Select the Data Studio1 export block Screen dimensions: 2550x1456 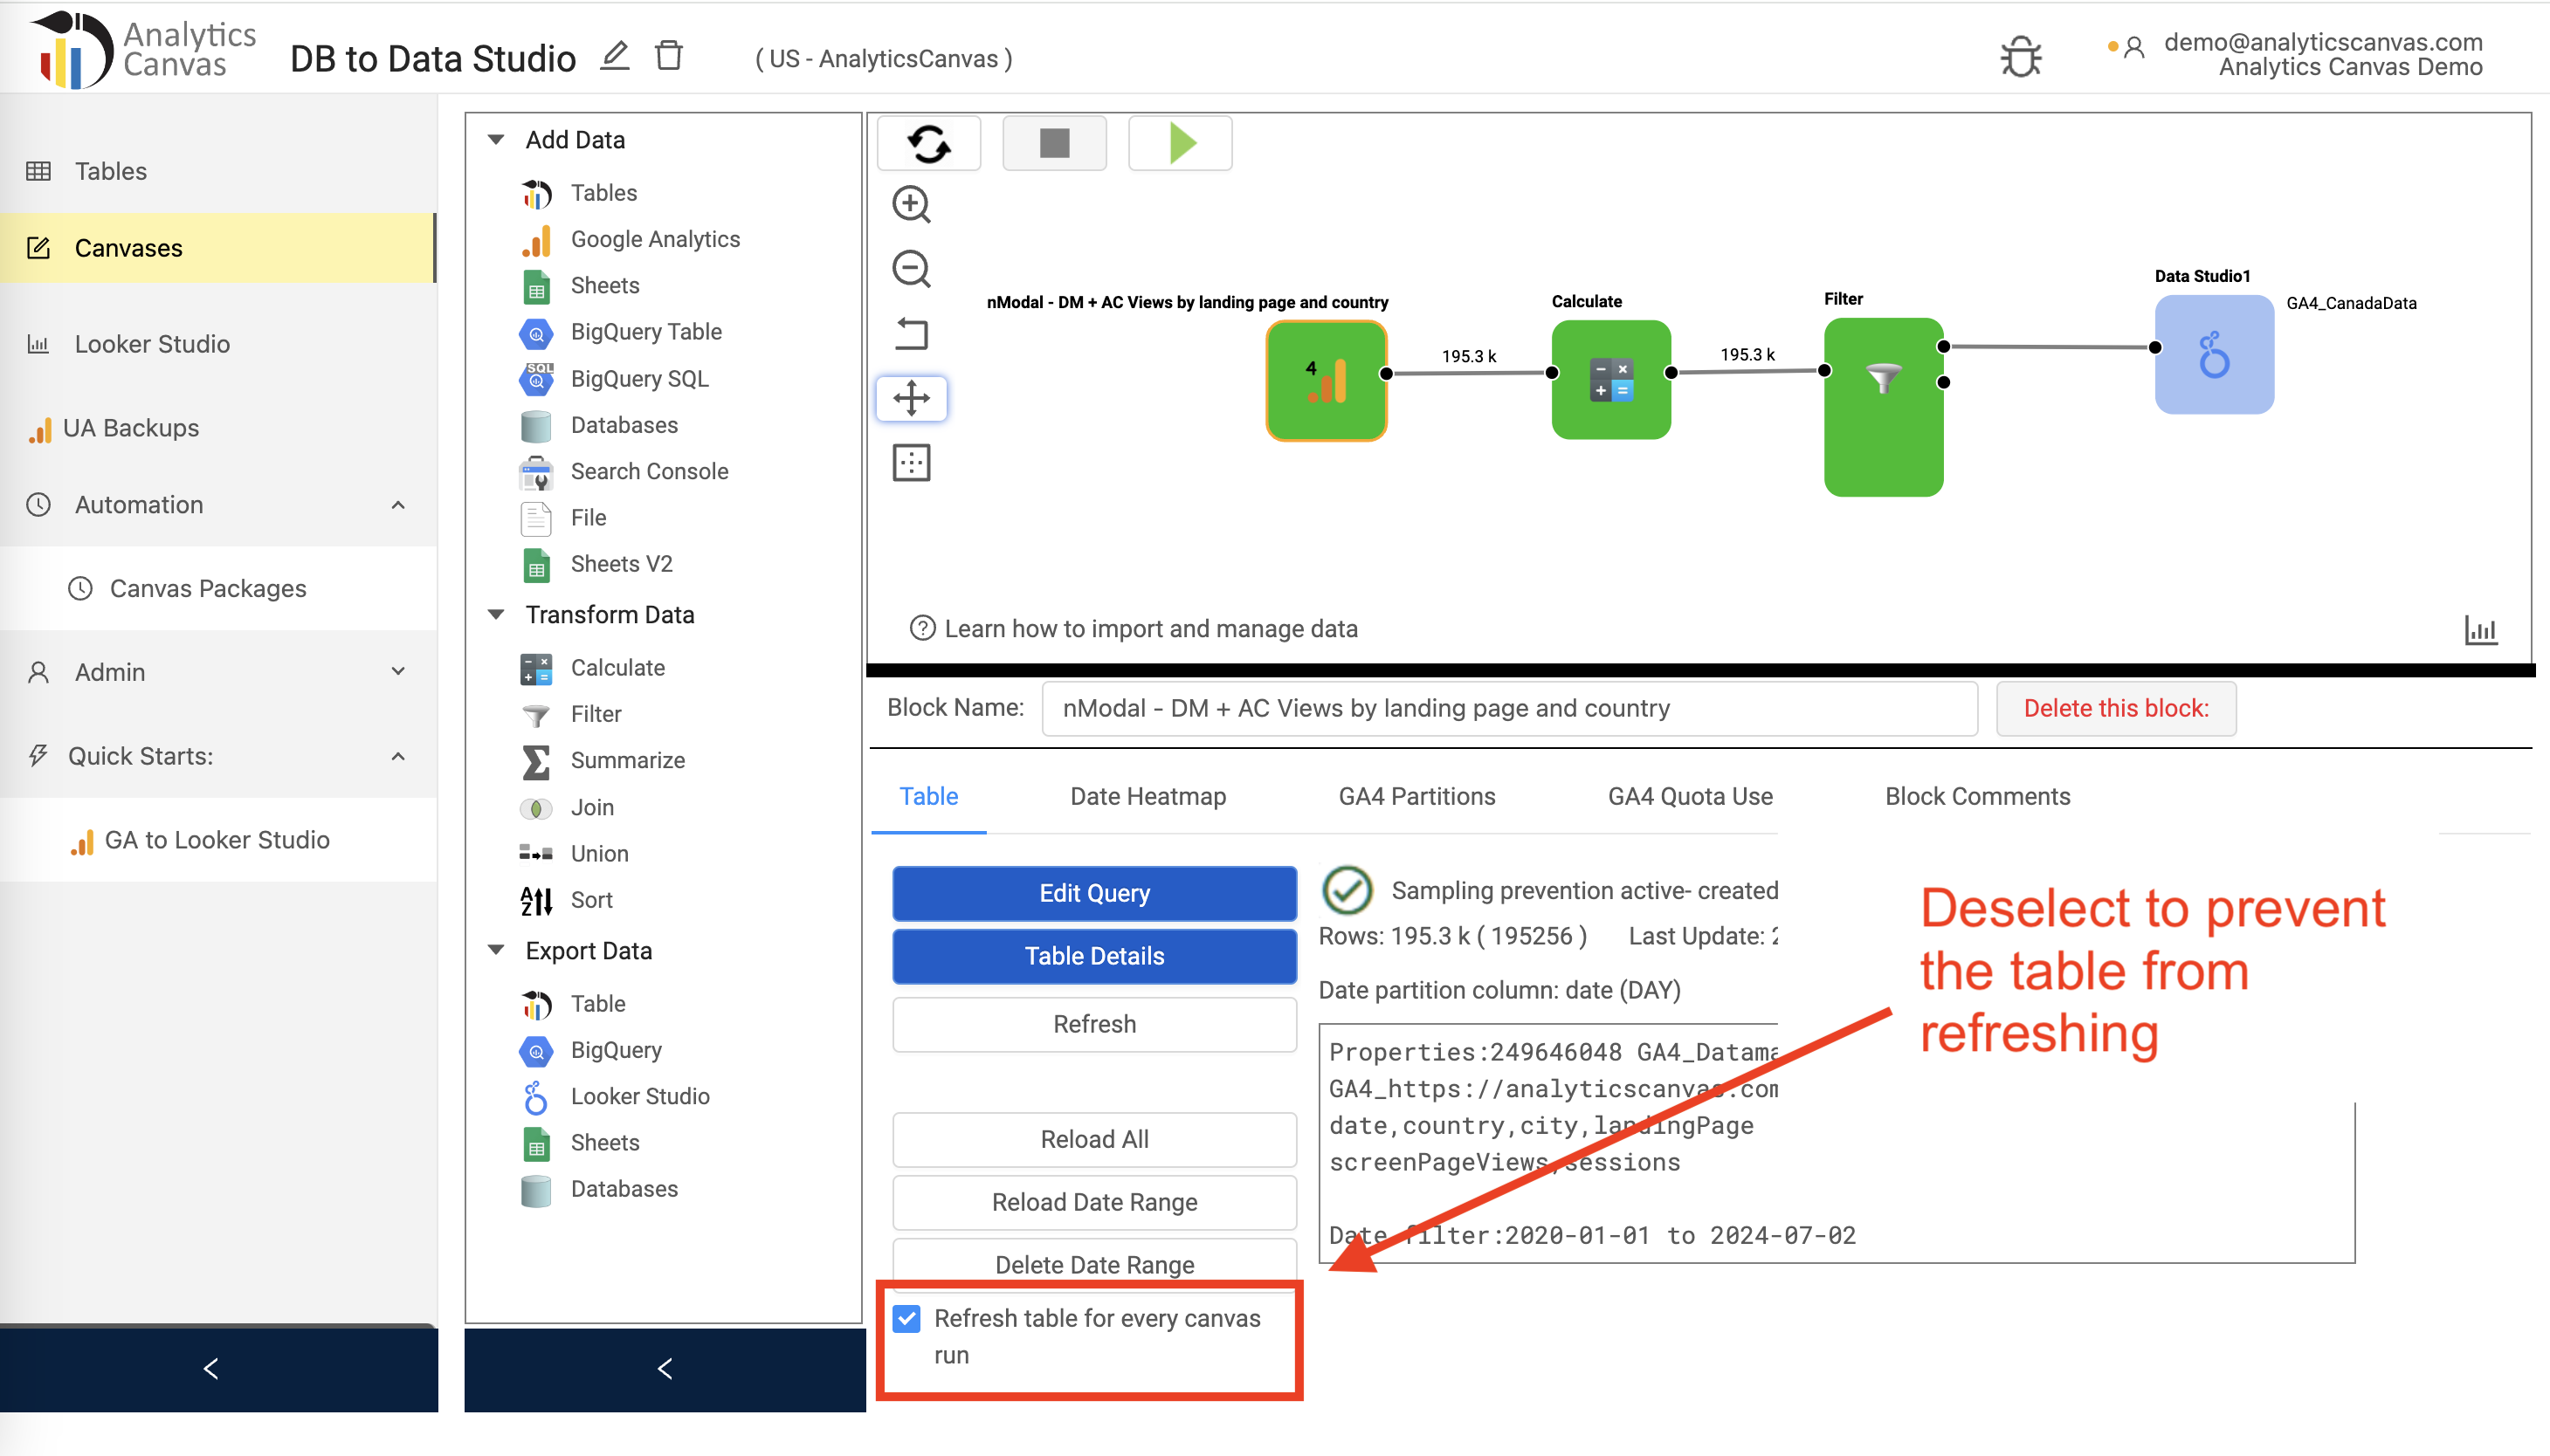[x=2214, y=354]
